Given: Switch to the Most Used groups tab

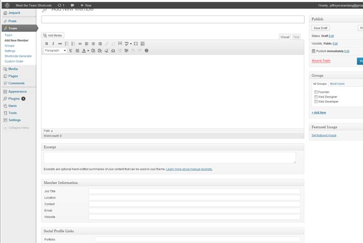Looking at the screenshot, I should 337,83.
